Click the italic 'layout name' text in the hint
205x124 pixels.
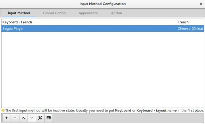(x=166, y=111)
